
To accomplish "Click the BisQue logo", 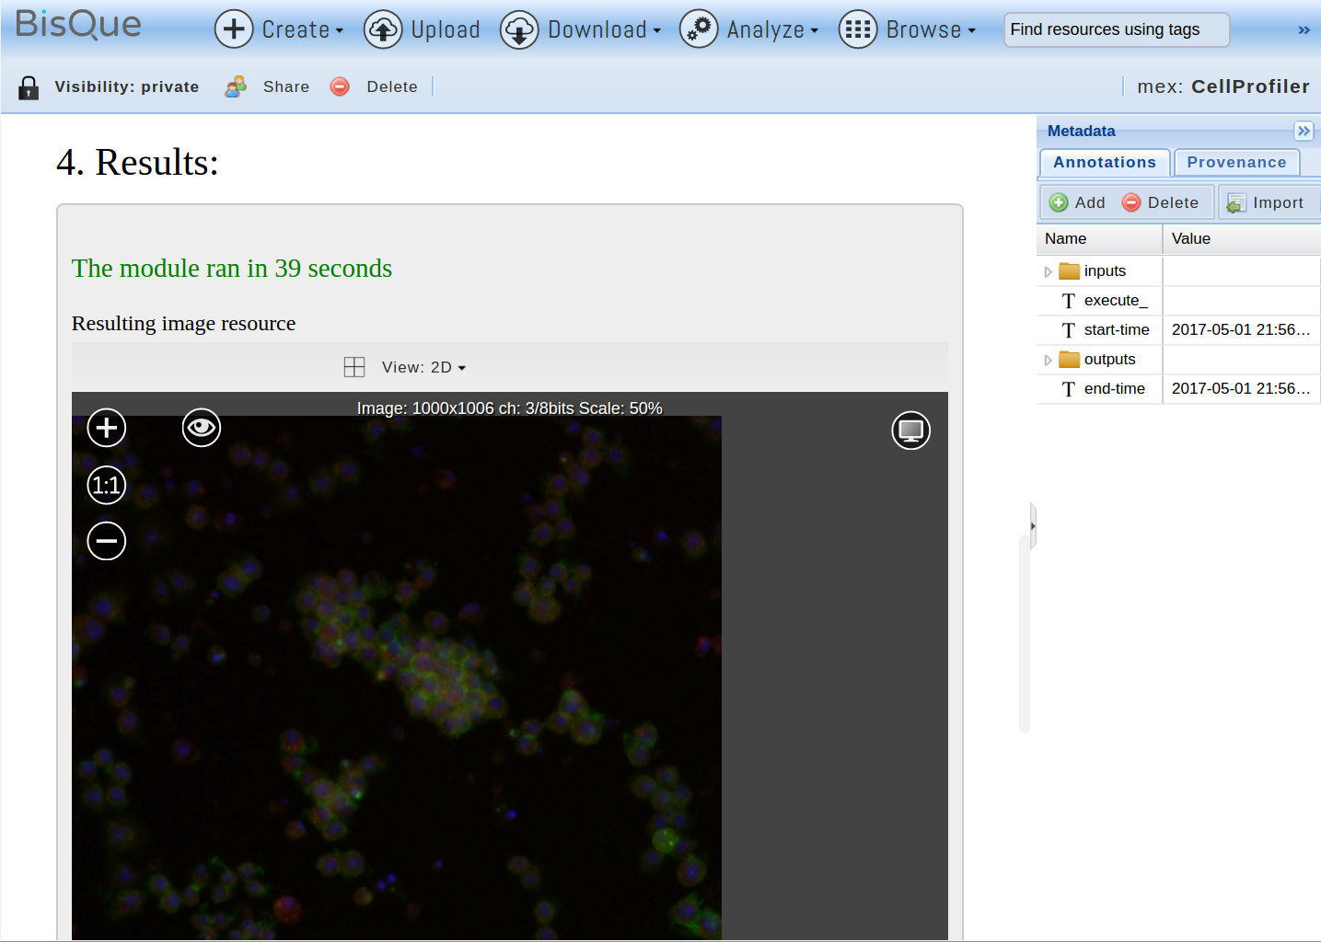I will (x=78, y=25).
